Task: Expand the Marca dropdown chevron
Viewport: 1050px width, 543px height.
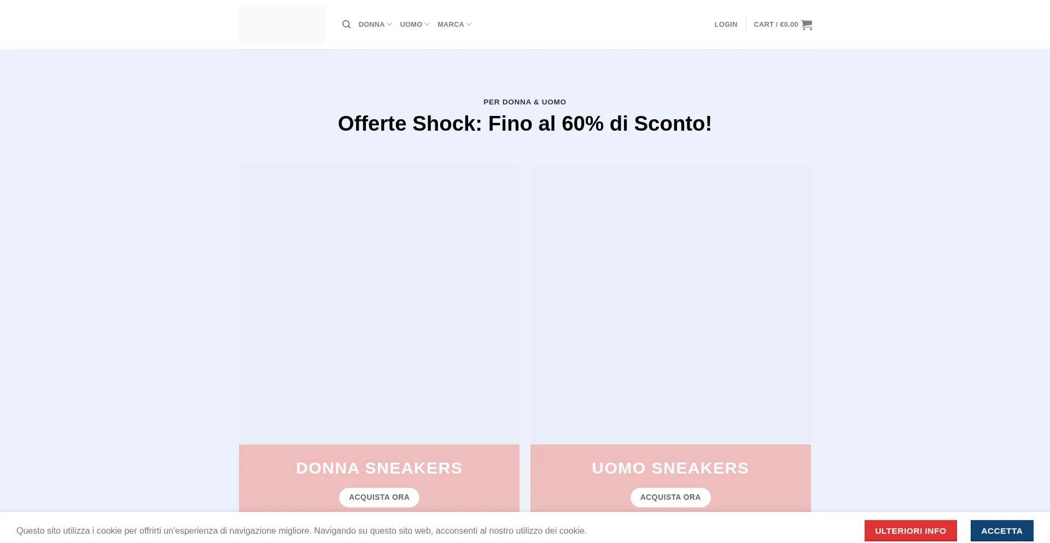Action: click(x=469, y=25)
